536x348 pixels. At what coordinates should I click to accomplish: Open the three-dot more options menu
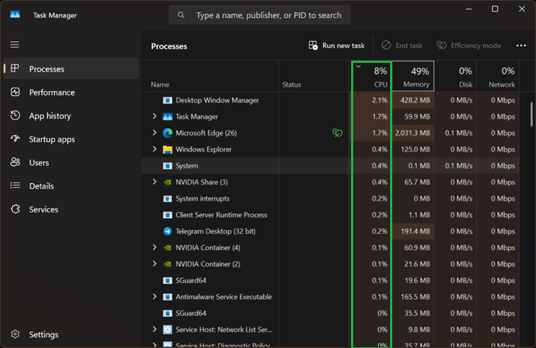point(521,45)
